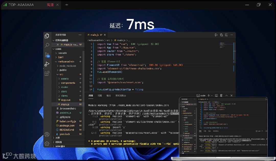Open the package.json file
The image size is (276, 161).
click(x=67, y=126)
